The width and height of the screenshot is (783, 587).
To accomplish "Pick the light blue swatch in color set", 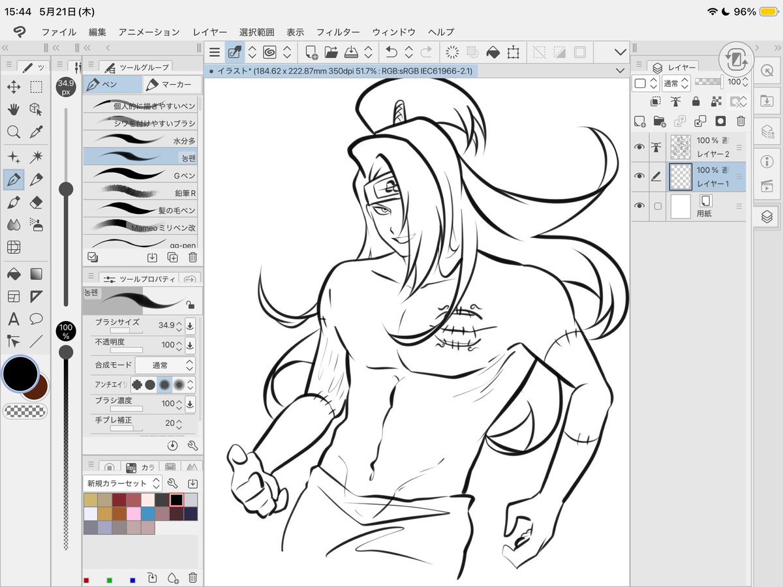I will (147, 513).
